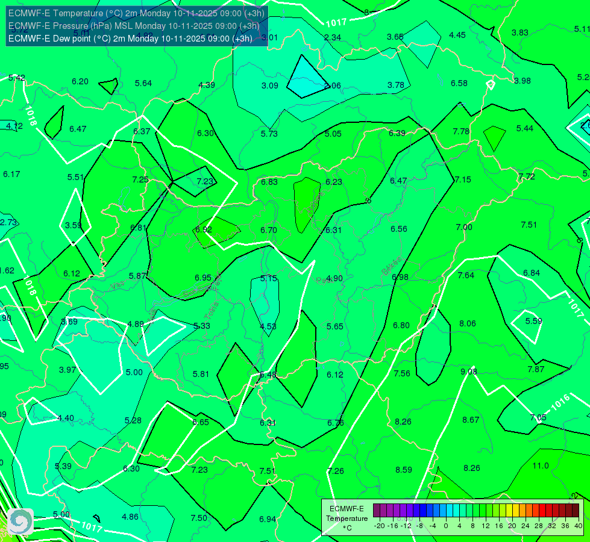Click the 7.00 temperature value
This screenshot has height=542, width=590.
click(464, 227)
